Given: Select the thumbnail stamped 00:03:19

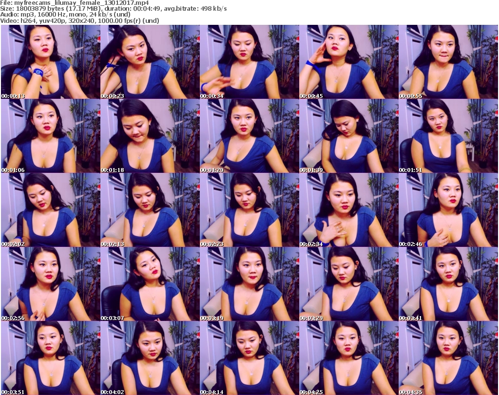Looking at the screenshot, I should (x=249, y=284).
